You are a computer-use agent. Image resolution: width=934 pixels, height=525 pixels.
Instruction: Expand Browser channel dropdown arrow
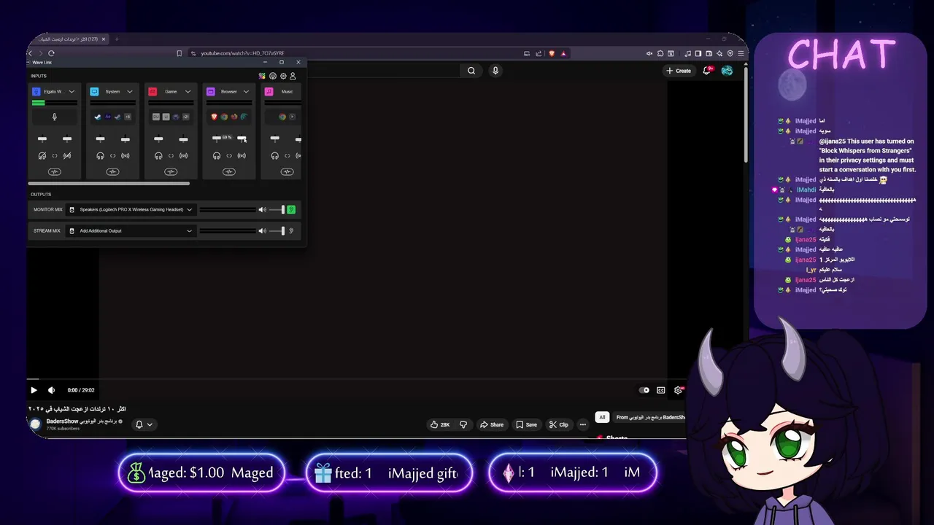pyautogui.click(x=246, y=92)
